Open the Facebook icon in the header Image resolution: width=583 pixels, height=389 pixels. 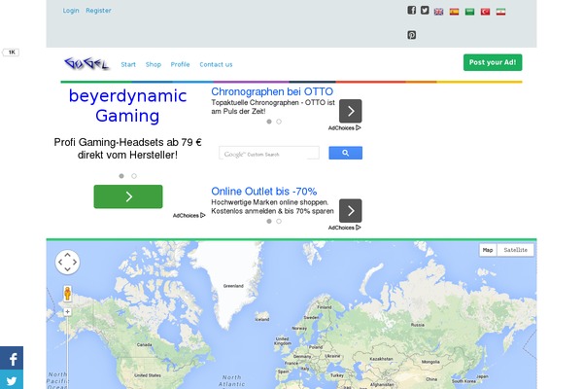point(411,10)
